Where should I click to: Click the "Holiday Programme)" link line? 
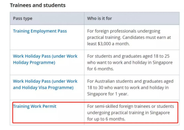tap(34, 62)
